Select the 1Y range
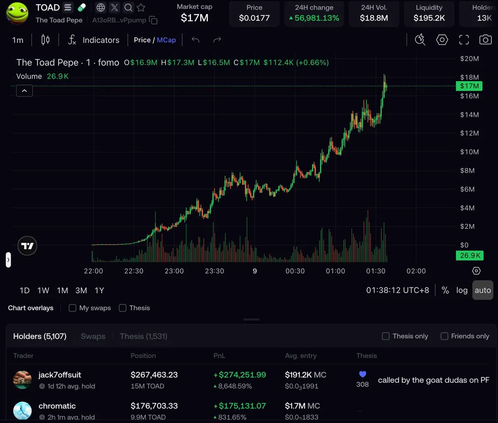 tap(99, 290)
